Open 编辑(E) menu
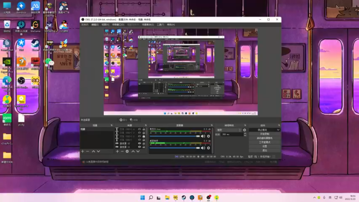 [x=95, y=25]
